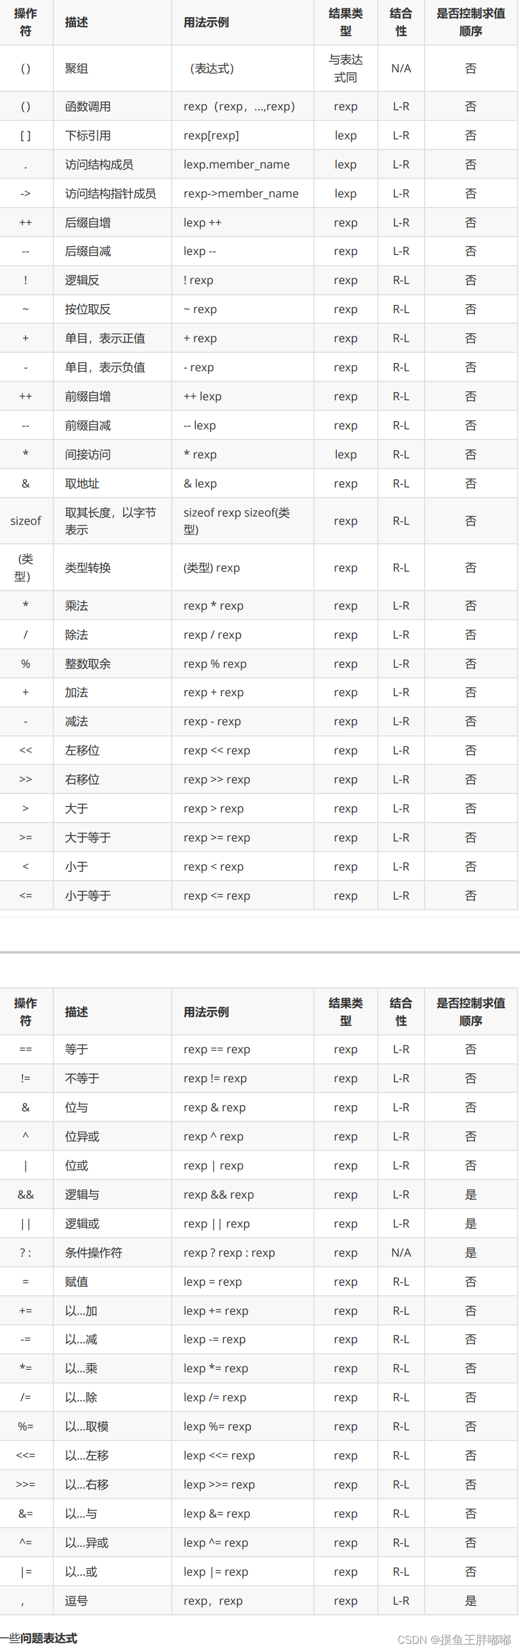The image size is (520, 1651).
Task: Click 'N/A' associativity in '条件操作符' row
Action: pyautogui.click(x=401, y=1252)
